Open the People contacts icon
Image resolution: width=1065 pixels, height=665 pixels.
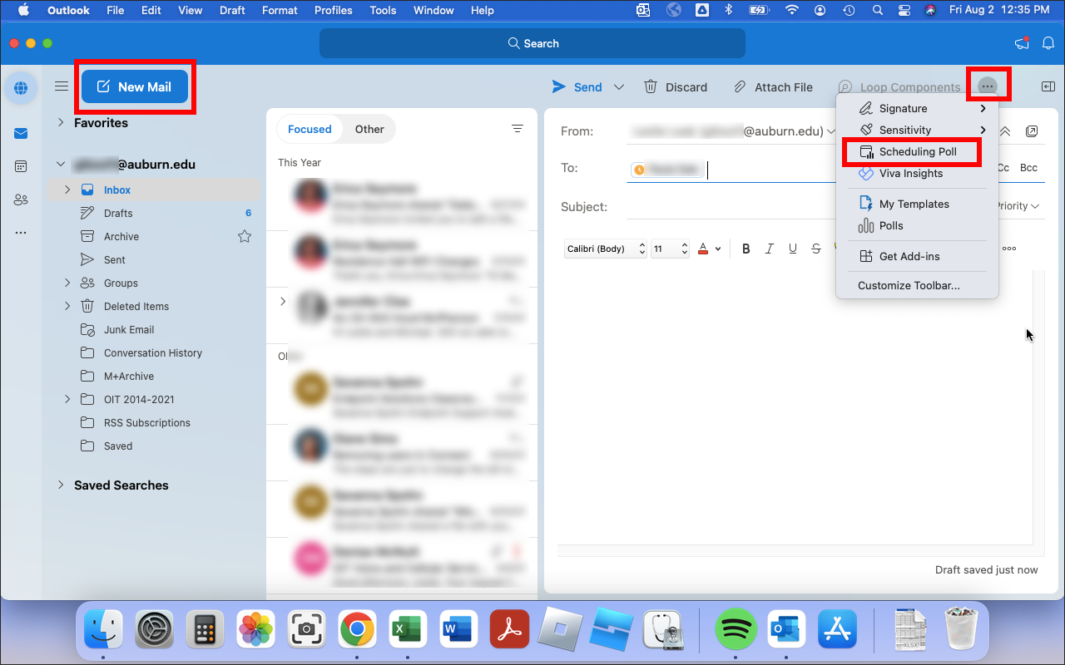[21, 199]
